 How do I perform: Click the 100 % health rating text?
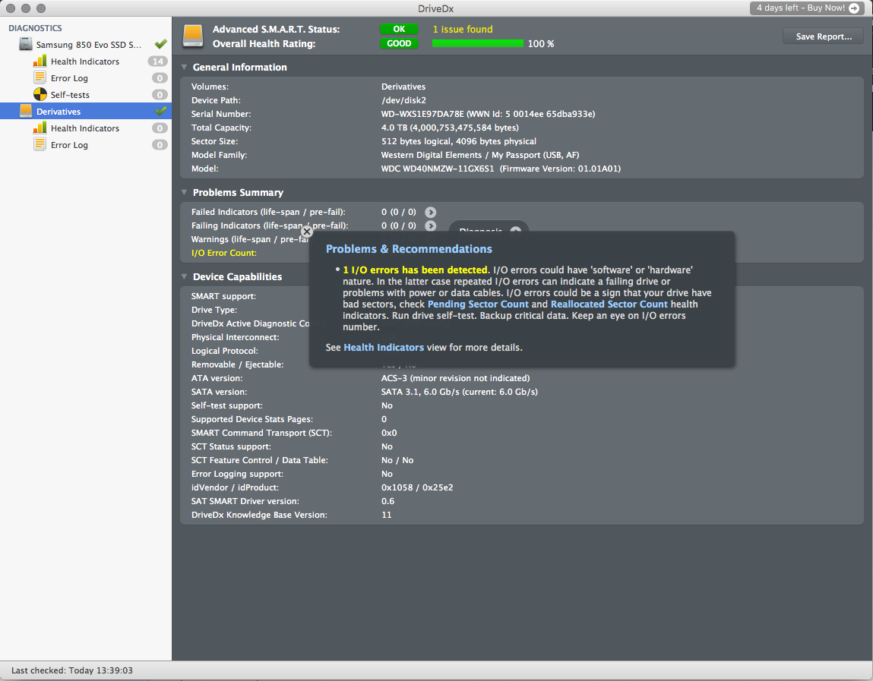coord(541,43)
